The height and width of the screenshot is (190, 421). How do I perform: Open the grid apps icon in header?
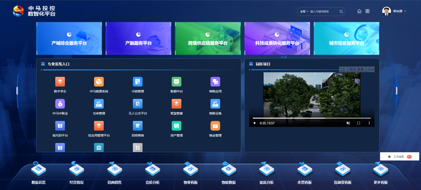[368, 11]
